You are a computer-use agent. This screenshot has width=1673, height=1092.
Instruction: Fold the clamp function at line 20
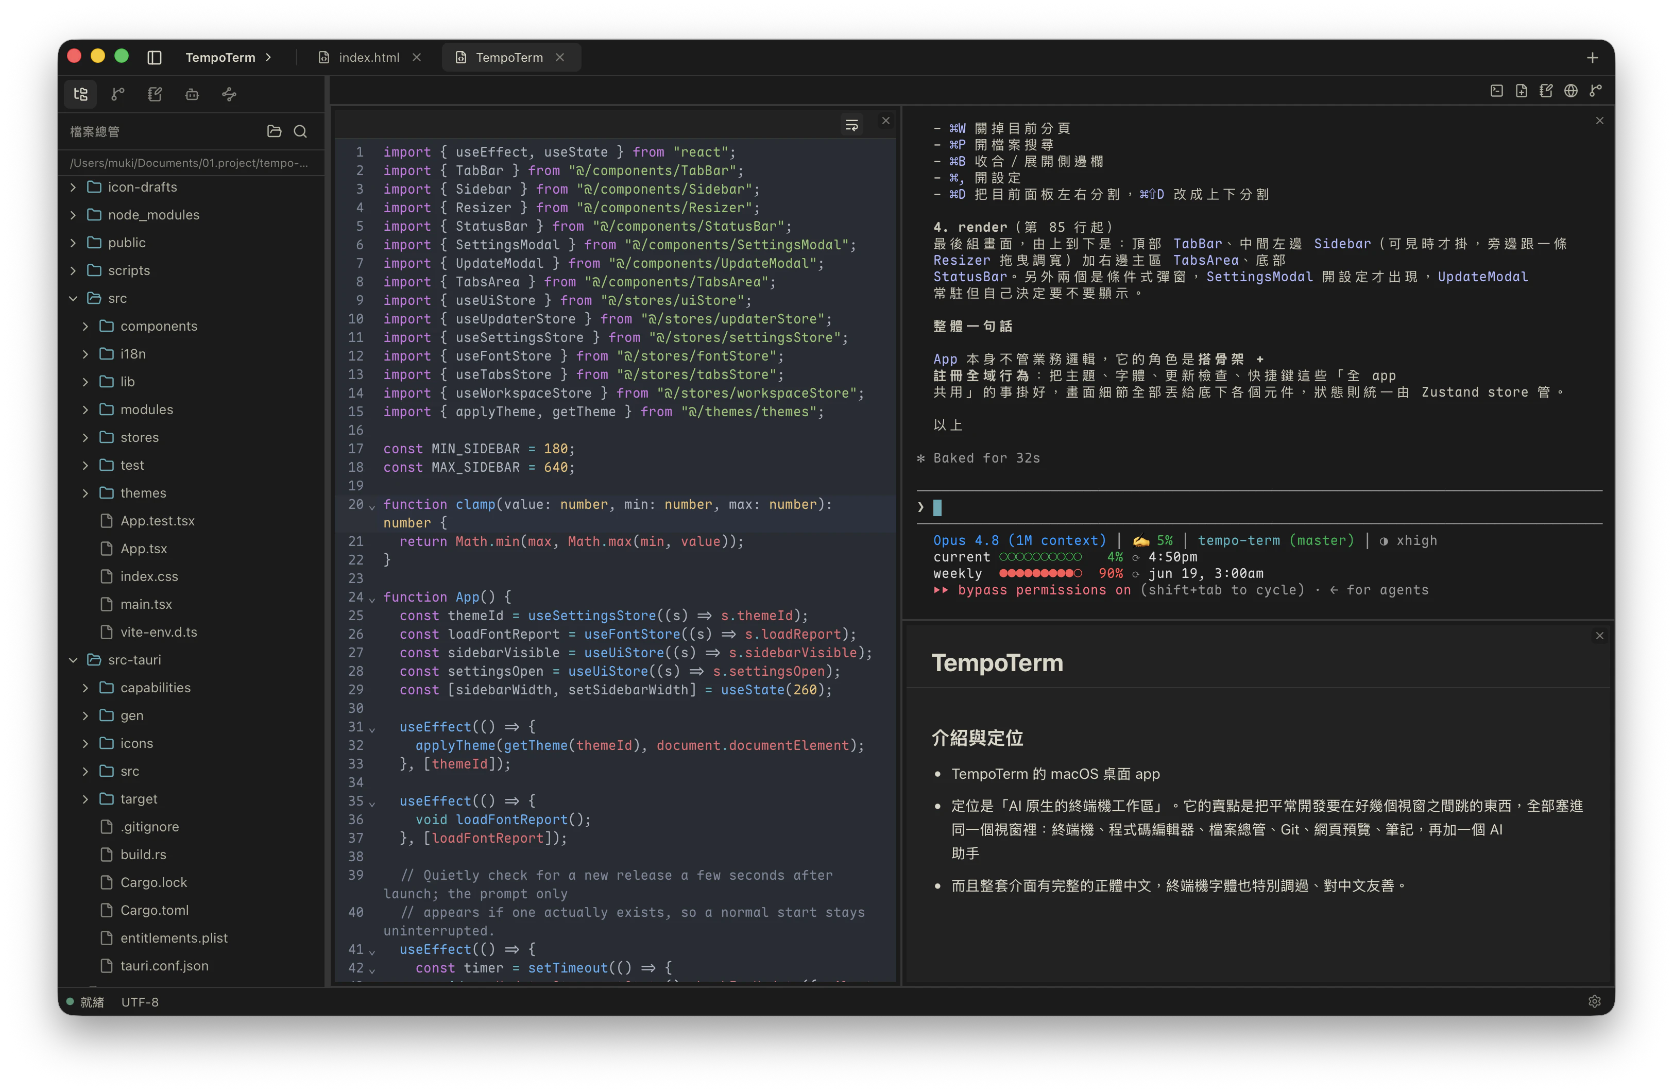pyautogui.click(x=372, y=506)
